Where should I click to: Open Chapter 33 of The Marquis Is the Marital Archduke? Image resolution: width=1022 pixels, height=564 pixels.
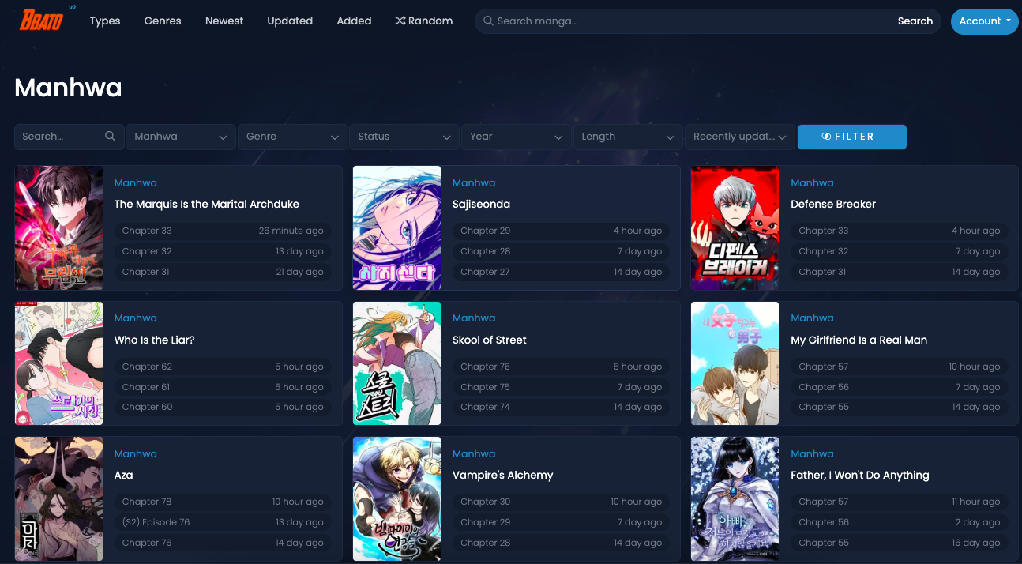tap(147, 231)
